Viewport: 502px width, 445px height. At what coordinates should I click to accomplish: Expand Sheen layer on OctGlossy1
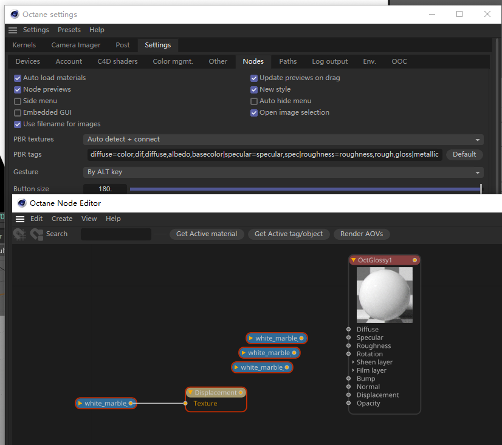pos(353,362)
